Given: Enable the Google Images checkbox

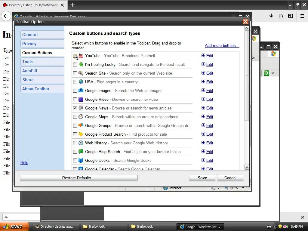Looking at the screenshot, I should [x=75, y=91].
